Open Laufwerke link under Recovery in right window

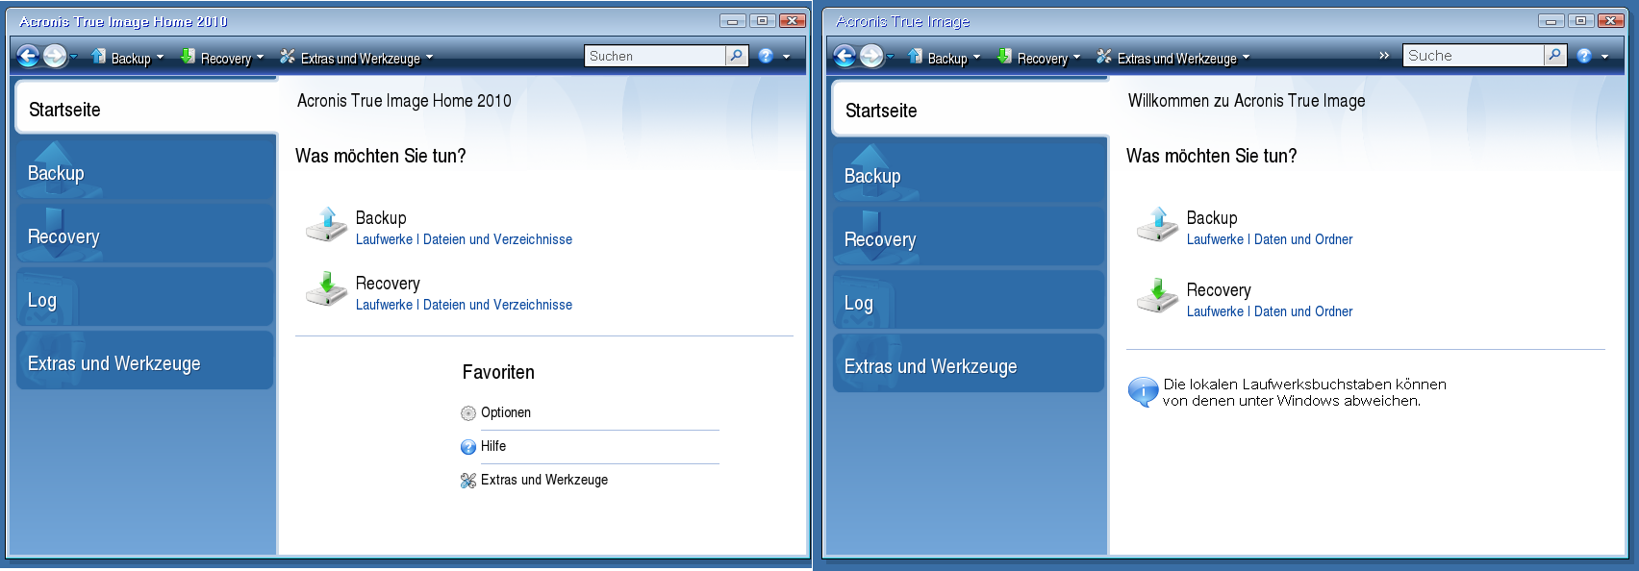click(x=1215, y=311)
